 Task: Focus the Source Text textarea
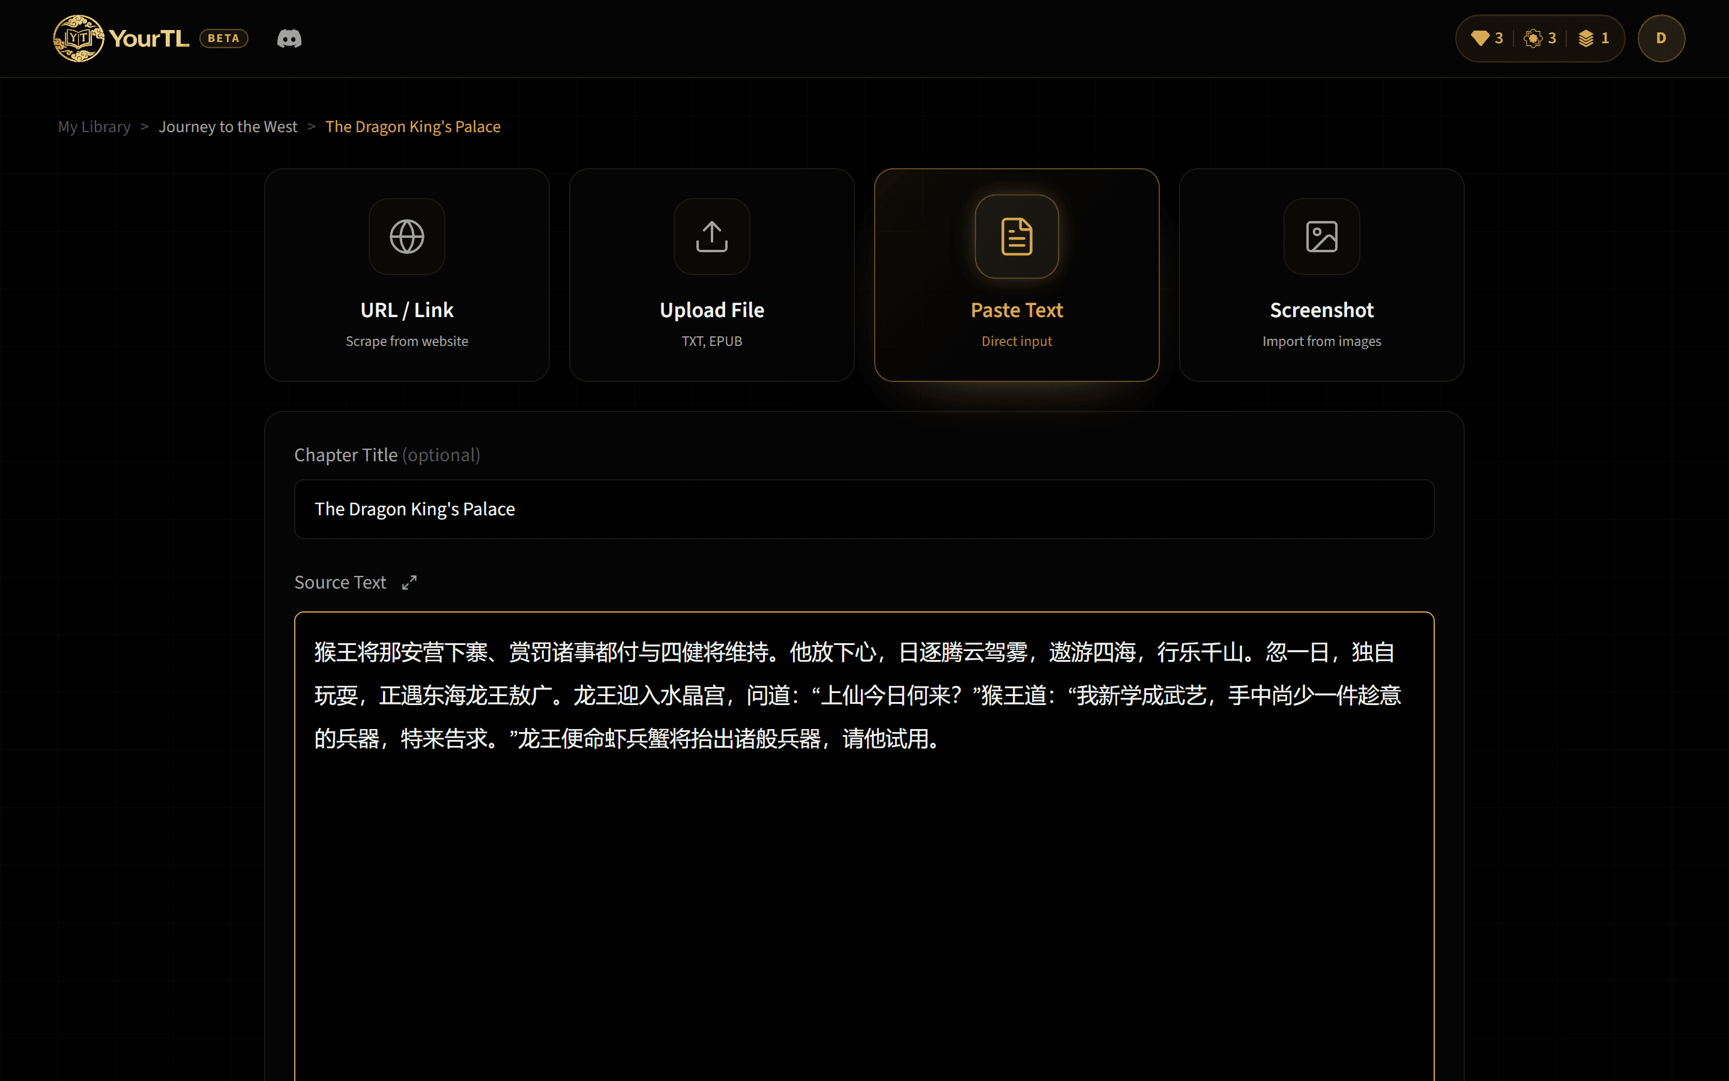pyautogui.click(x=864, y=847)
